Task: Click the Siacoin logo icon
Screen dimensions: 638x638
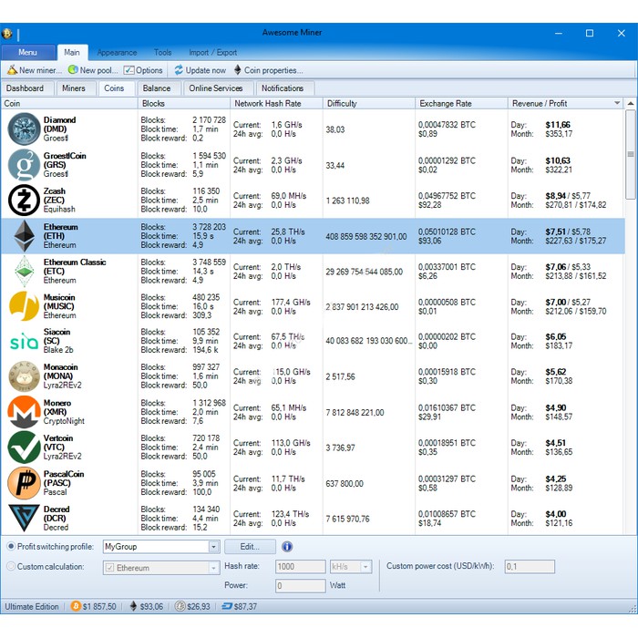Action: tap(23, 341)
